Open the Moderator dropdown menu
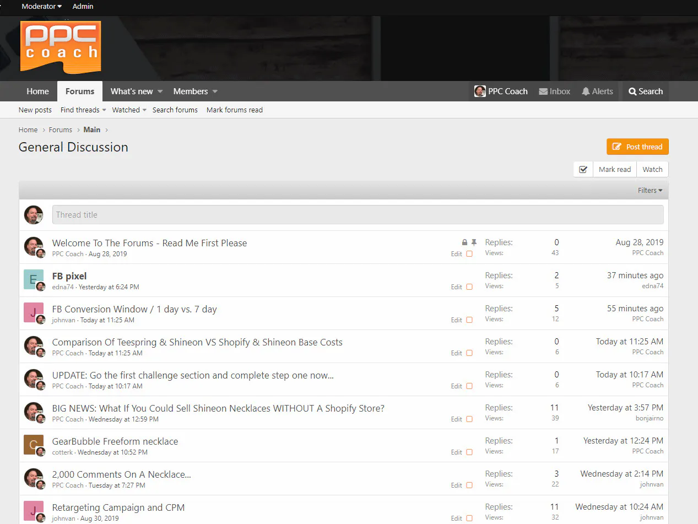 click(x=41, y=7)
